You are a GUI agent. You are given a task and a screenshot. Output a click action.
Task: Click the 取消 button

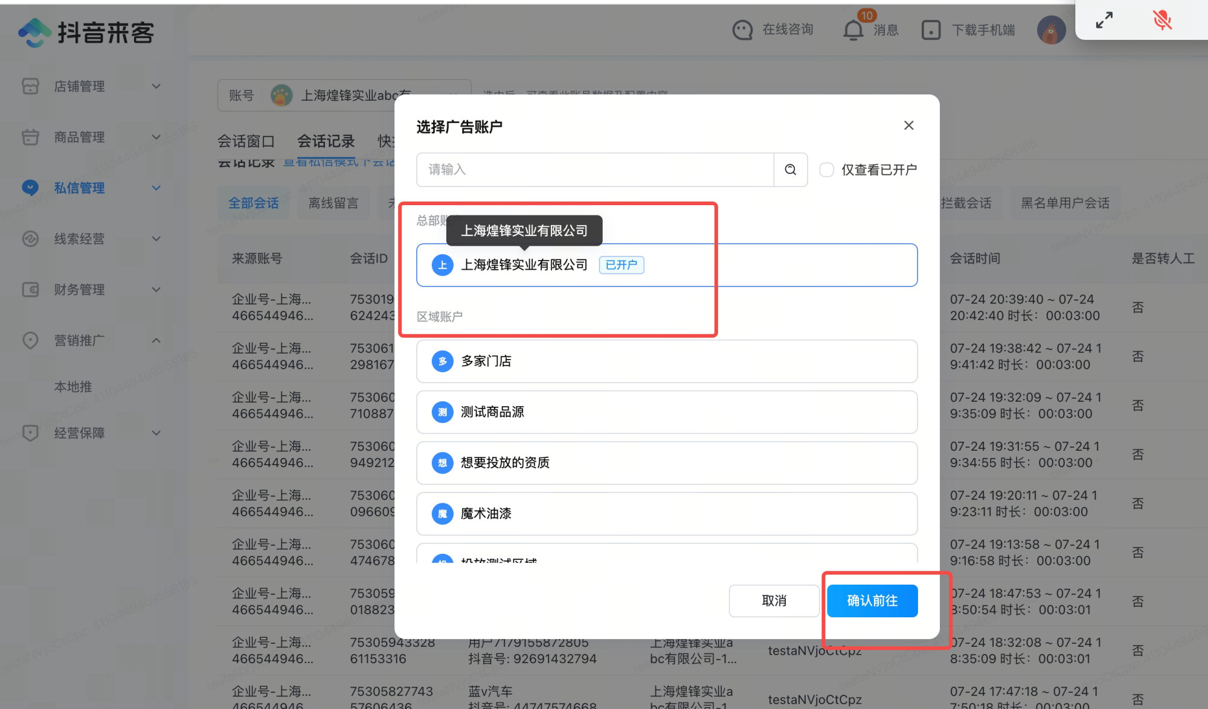774,600
